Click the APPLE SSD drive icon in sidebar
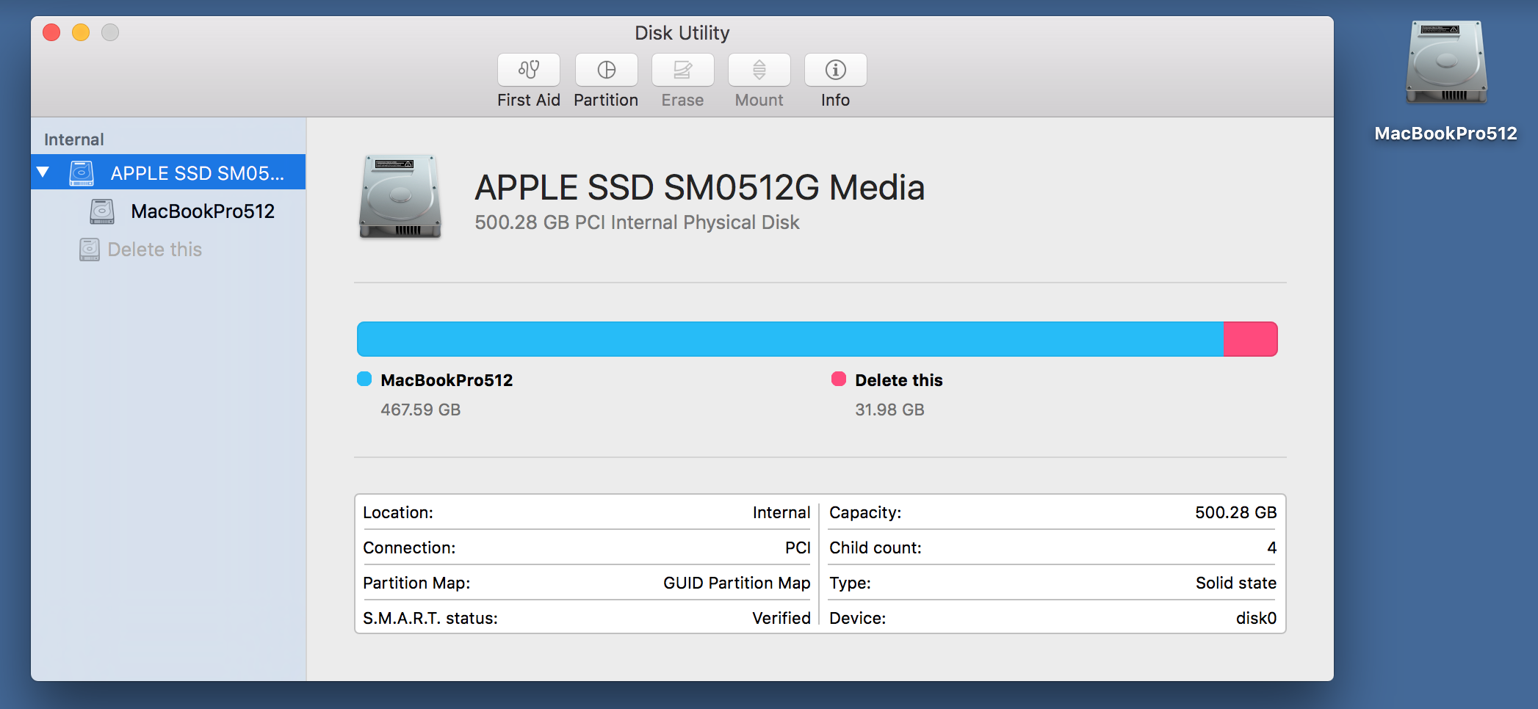Image resolution: width=1538 pixels, height=709 pixels. coord(82,173)
